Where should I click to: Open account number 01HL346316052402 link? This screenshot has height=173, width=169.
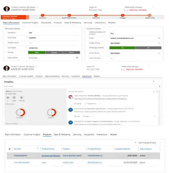click(x=22, y=163)
